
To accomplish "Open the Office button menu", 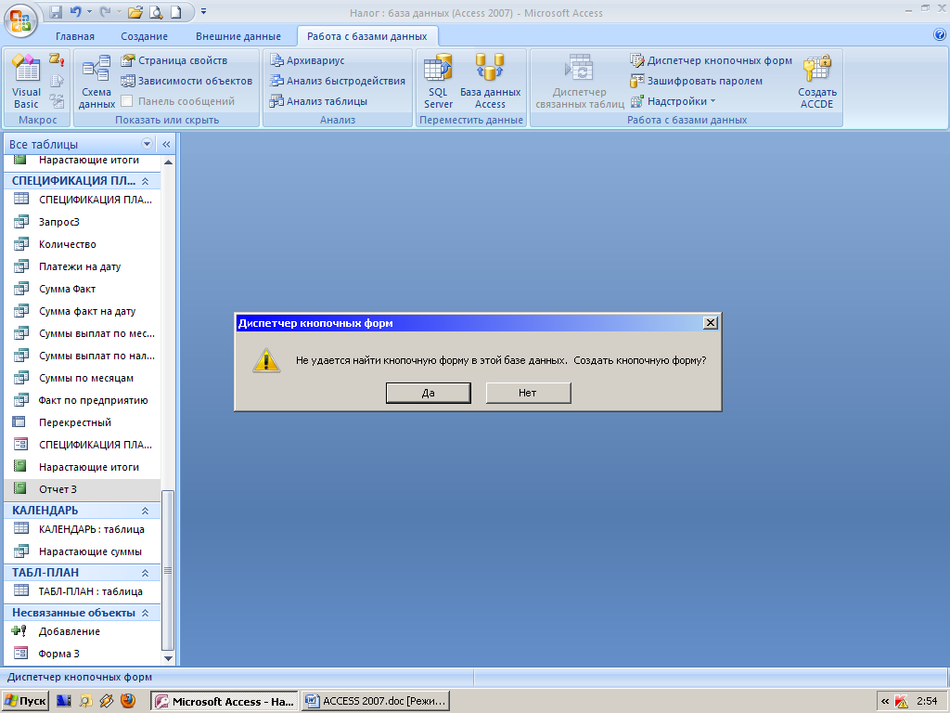I will click(x=20, y=20).
